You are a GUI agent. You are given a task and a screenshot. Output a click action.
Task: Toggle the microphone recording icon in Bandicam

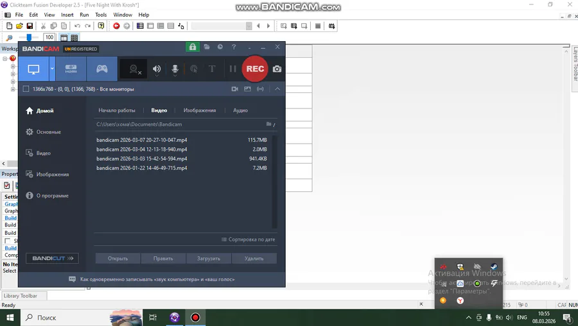point(175,69)
